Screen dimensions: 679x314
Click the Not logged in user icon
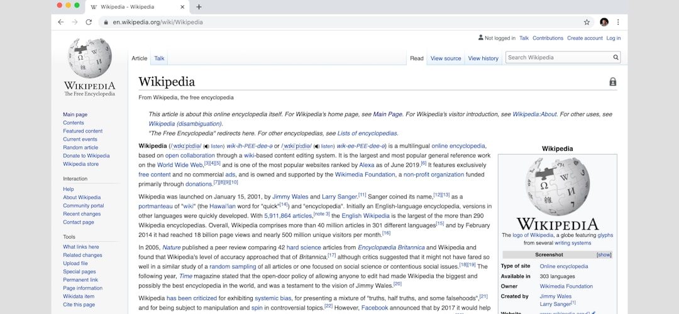click(x=481, y=38)
